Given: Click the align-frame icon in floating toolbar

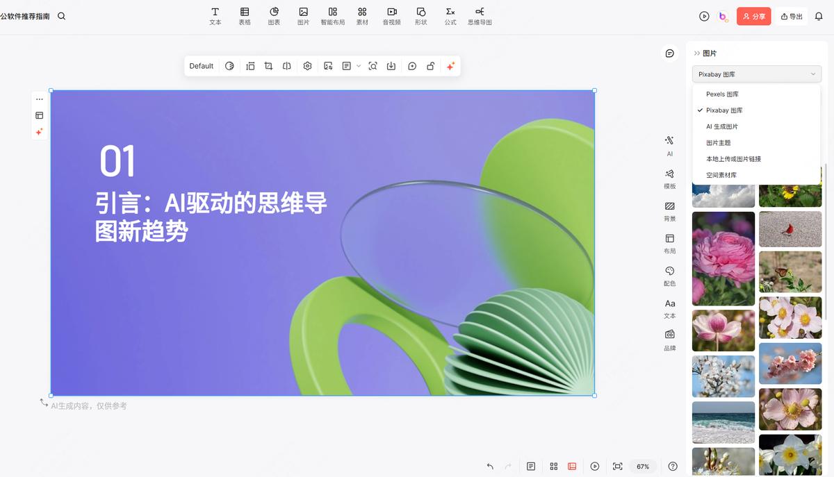Looking at the screenshot, I should coord(250,66).
